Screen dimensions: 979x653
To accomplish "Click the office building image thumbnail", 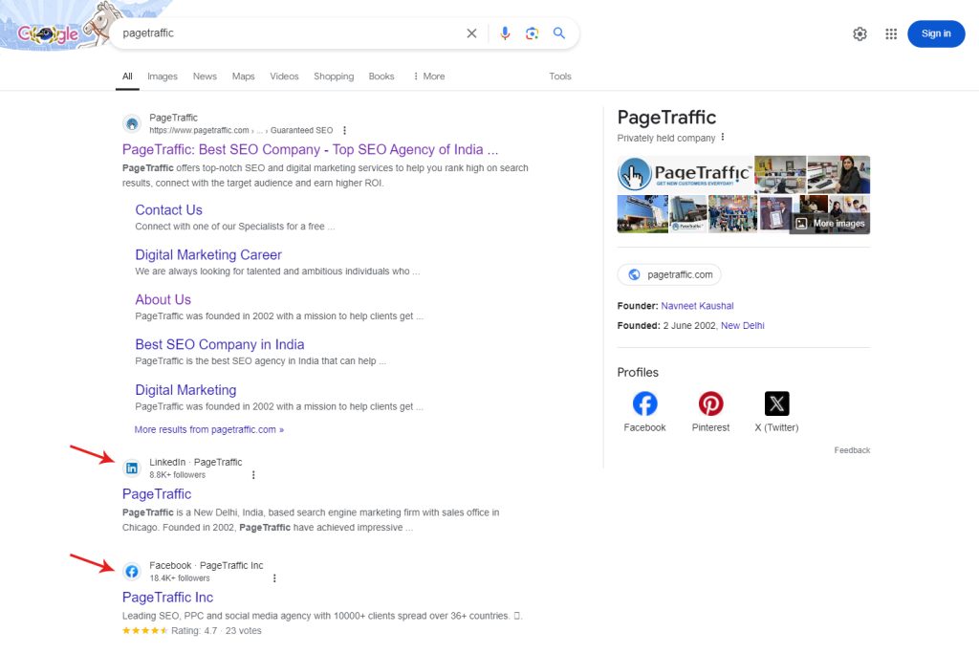I will pos(642,214).
